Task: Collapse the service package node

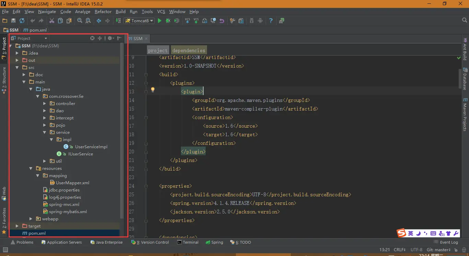Action: coord(45,132)
